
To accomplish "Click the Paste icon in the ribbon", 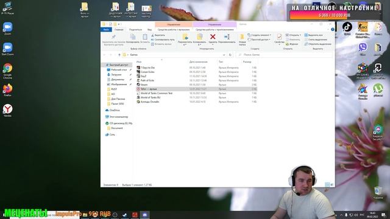I will coord(145,37).
